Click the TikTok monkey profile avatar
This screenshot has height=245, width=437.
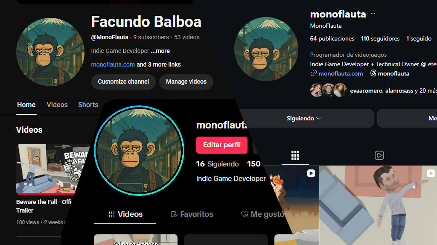coord(139,151)
